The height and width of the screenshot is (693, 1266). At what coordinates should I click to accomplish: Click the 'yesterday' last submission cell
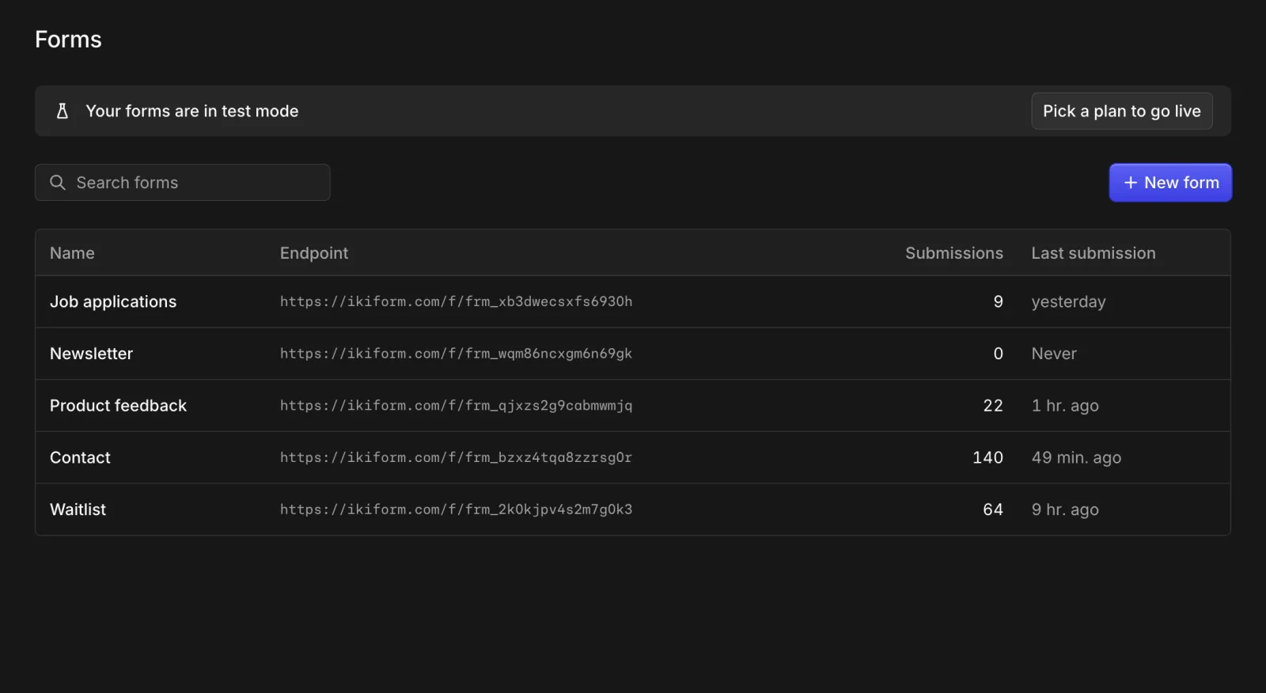pyautogui.click(x=1068, y=302)
